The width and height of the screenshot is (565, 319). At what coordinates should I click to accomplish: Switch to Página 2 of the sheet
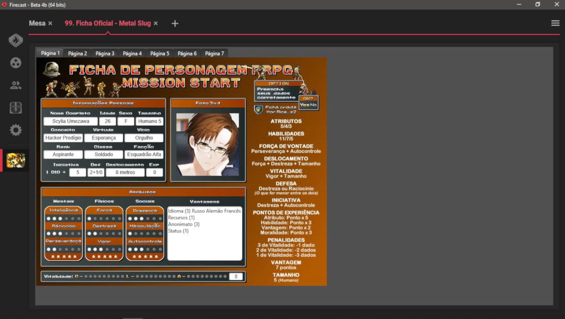(x=77, y=53)
